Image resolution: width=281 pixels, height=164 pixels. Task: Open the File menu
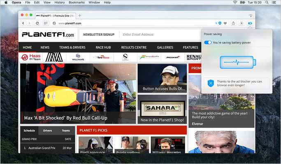pos(28,2)
